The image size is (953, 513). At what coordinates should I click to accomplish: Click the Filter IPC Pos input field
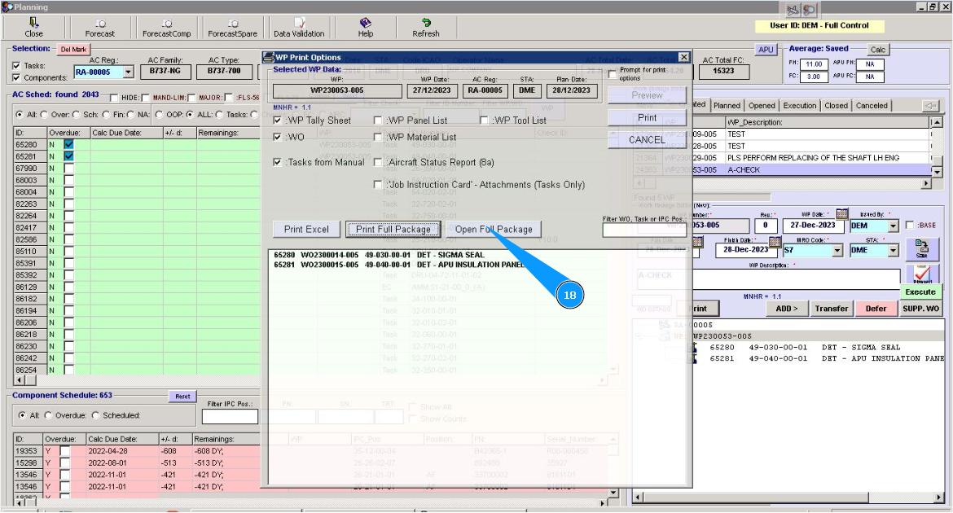click(230, 416)
